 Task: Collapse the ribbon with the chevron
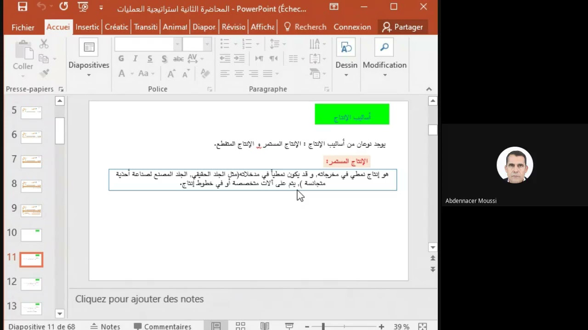(x=429, y=89)
